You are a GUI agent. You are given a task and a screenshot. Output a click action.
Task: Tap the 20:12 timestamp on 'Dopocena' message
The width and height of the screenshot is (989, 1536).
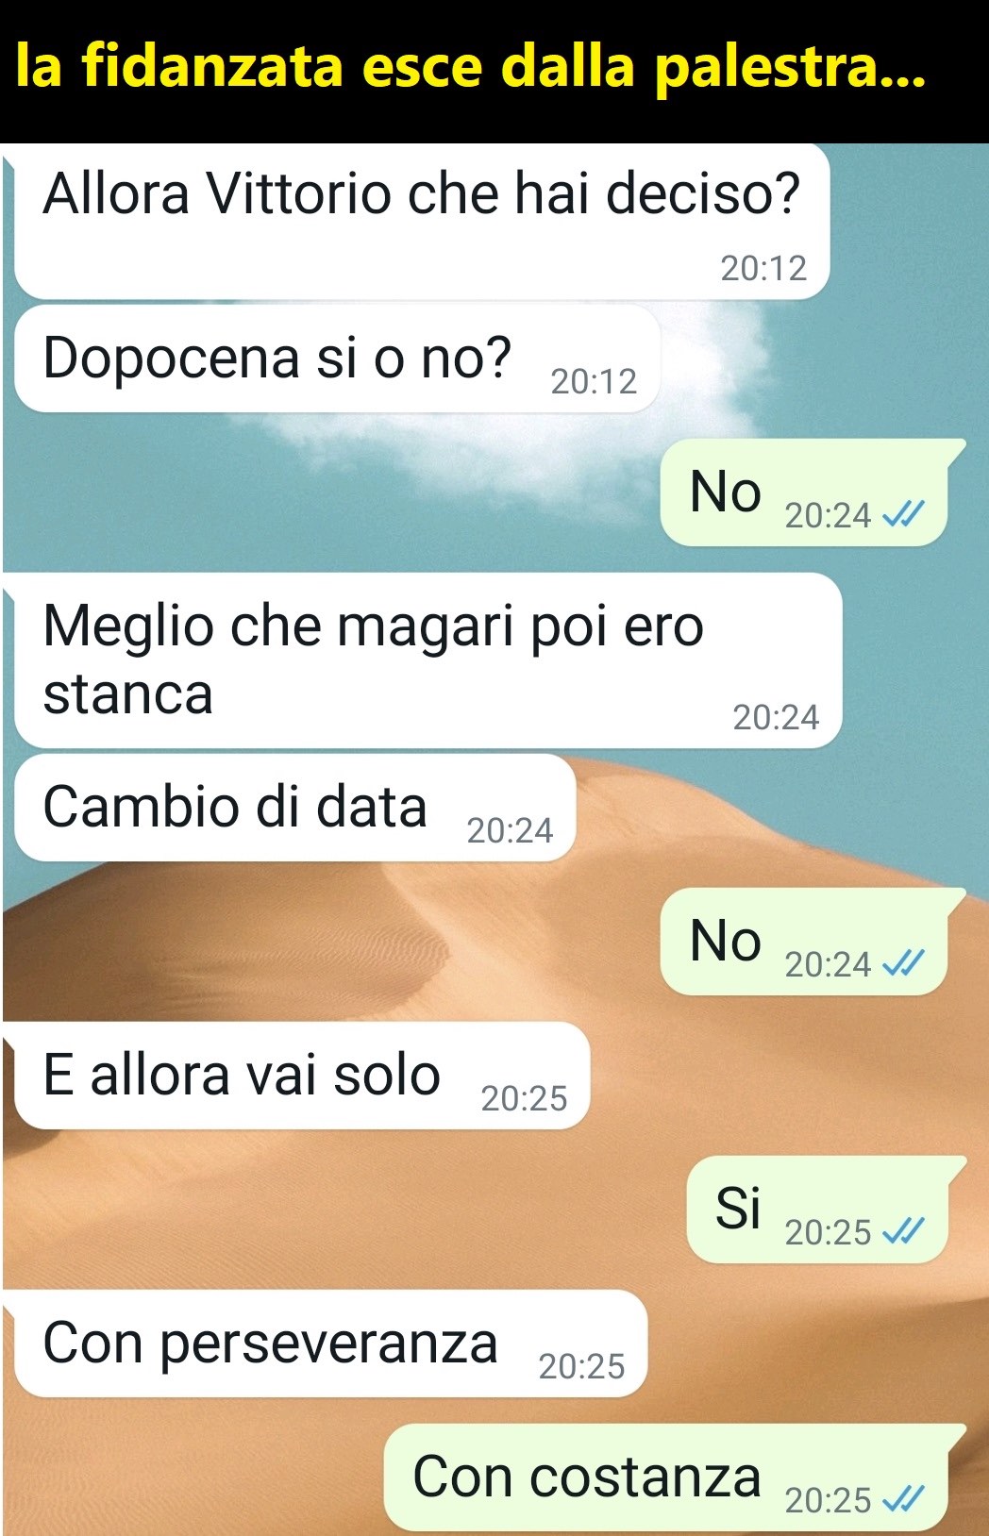[594, 382]
